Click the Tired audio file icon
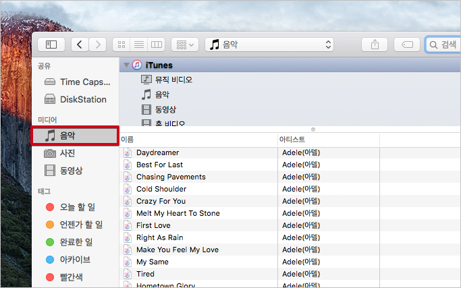The height and width of the screenshot is (288, 461). coord(128,275)
